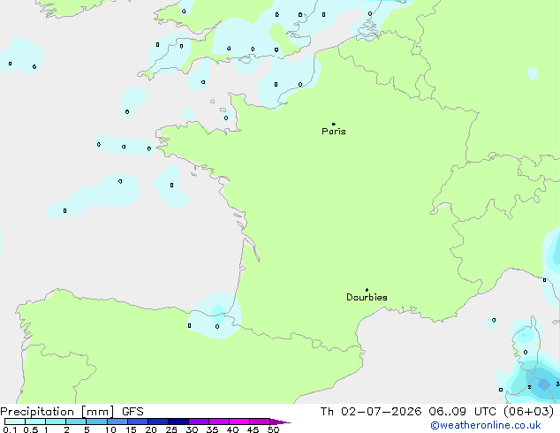560x433 pixels.
Task: Click the above-50 arrow tip of legend
Action: tap(280, 422)
